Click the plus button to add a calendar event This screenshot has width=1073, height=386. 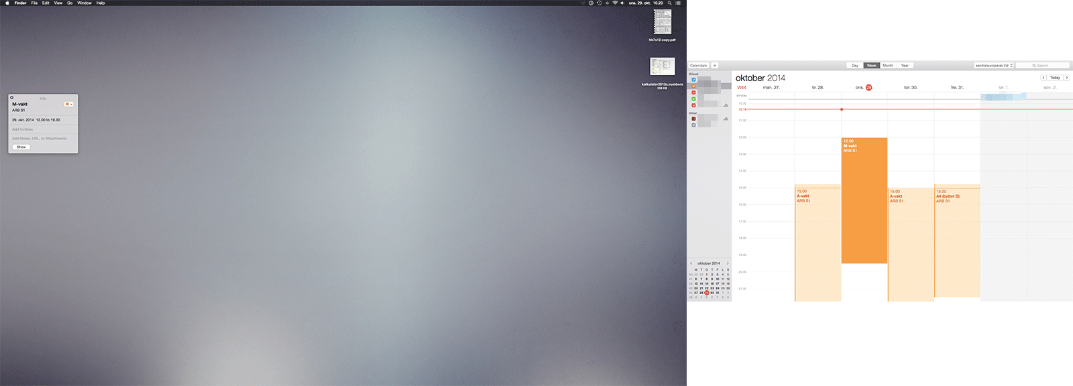[715, 66]
